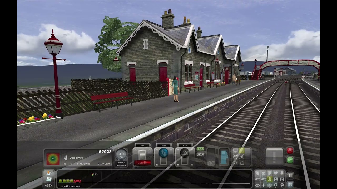Click the red locomotive on track monitor
Screen dimensions: 337x189
[77, 181]
